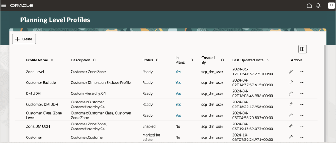This screenshot has height=143, width=336.
Task: Click the Oracle logo
Action: point(22,6)
